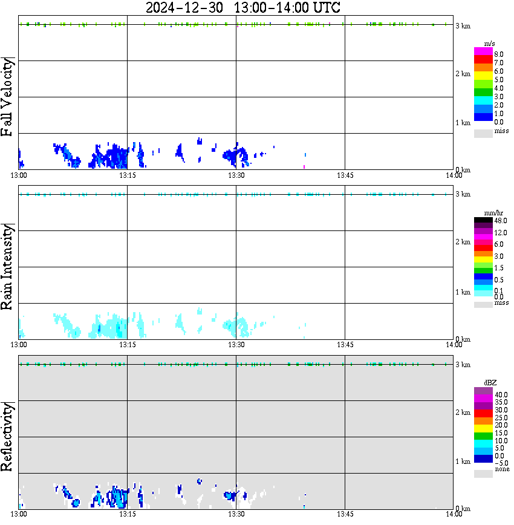
Task: Click the light green 1.5 swatch in mm/hr legend
Action: pyautogui.click(x=484, y=265)
